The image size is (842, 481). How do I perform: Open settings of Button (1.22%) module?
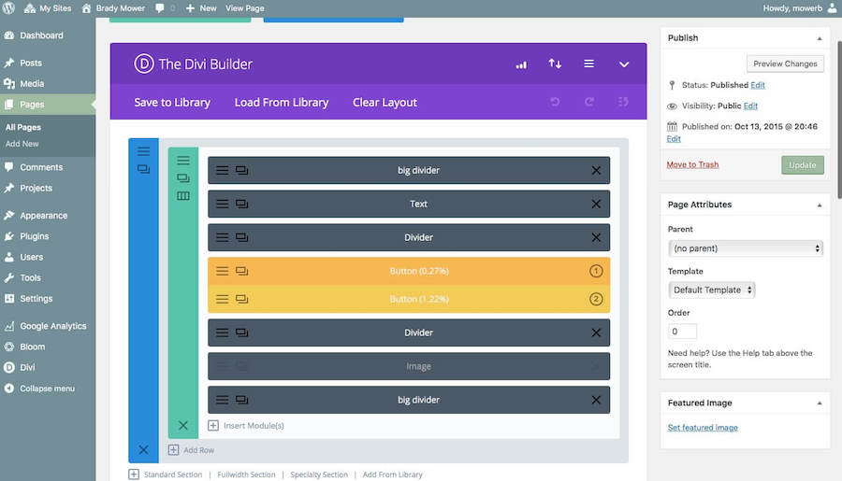[x=223, y=299]
